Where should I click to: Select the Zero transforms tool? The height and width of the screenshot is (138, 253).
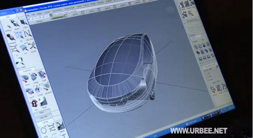pos(34,103)
